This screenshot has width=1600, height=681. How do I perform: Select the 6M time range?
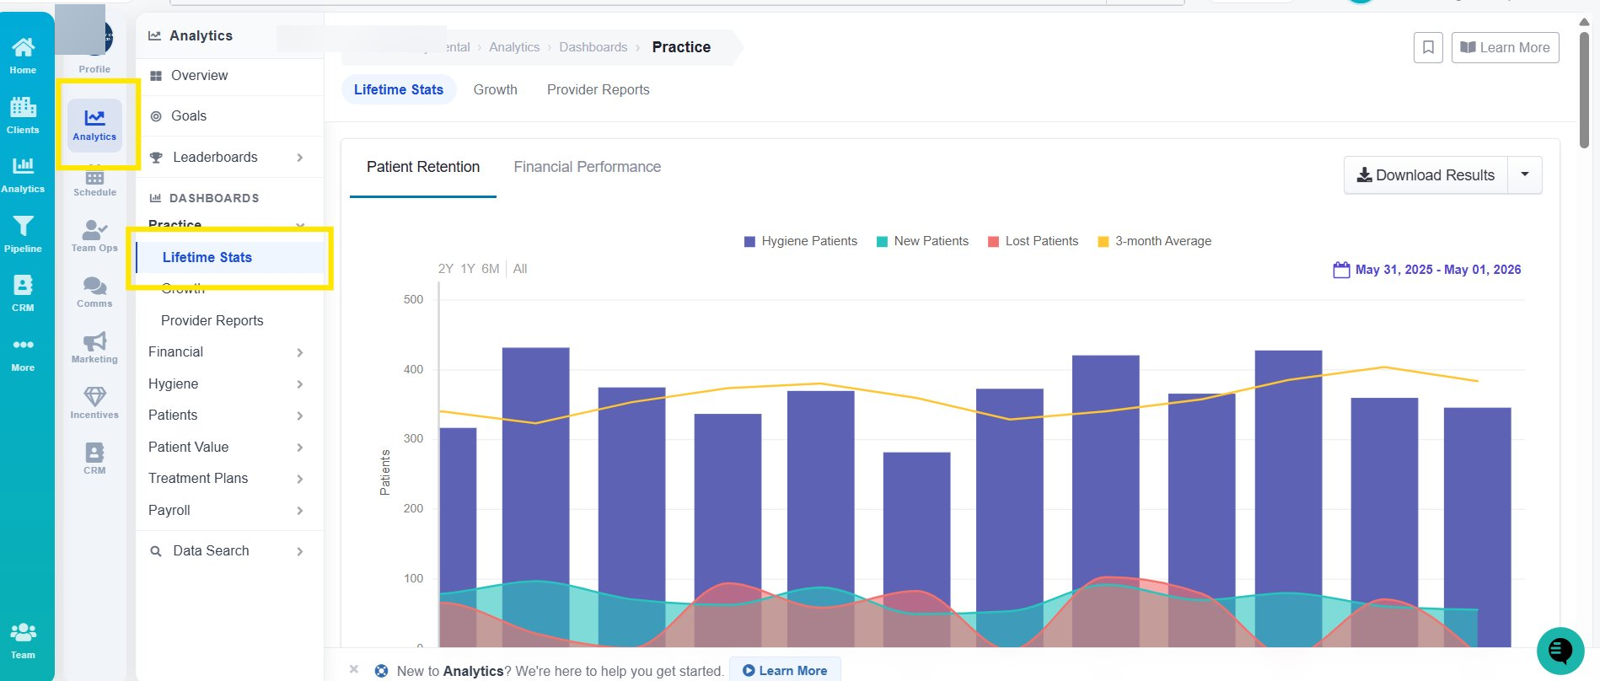point(491,269)
